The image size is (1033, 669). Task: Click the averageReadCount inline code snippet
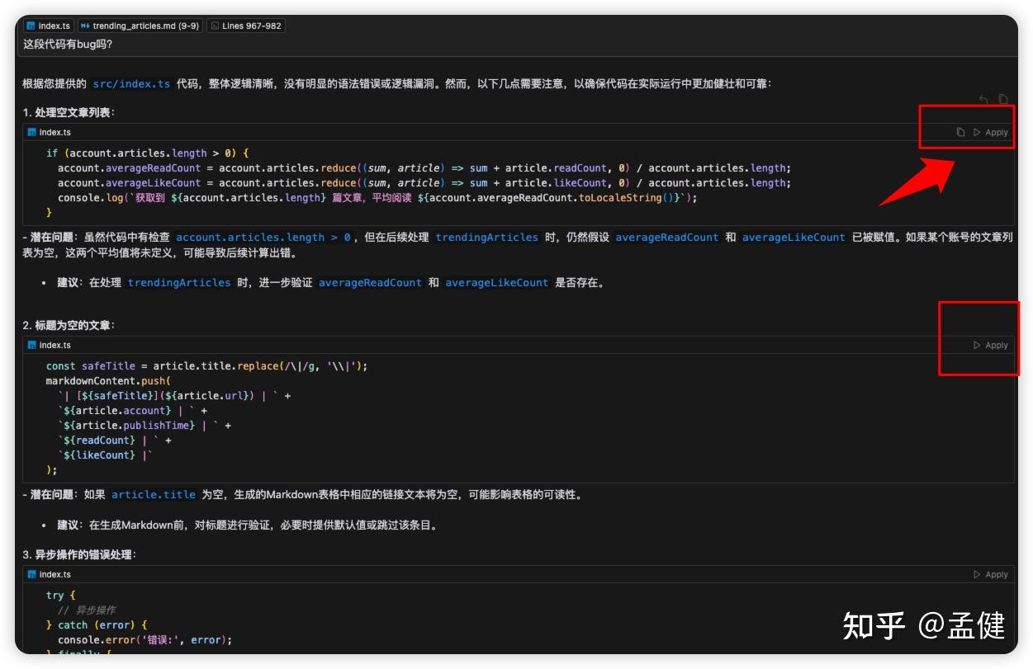coord(670,237)
